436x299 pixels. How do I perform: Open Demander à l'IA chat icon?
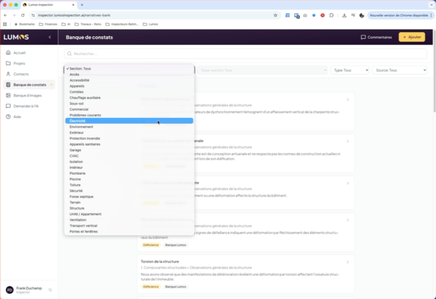tap(8, 106)
